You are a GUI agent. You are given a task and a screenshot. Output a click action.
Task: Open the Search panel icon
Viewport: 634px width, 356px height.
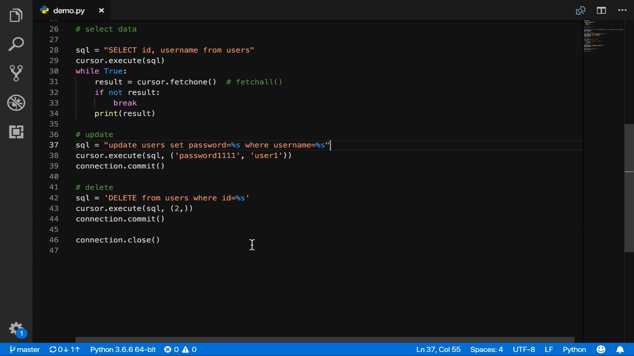pyautogui.click(x=16, y=44)
